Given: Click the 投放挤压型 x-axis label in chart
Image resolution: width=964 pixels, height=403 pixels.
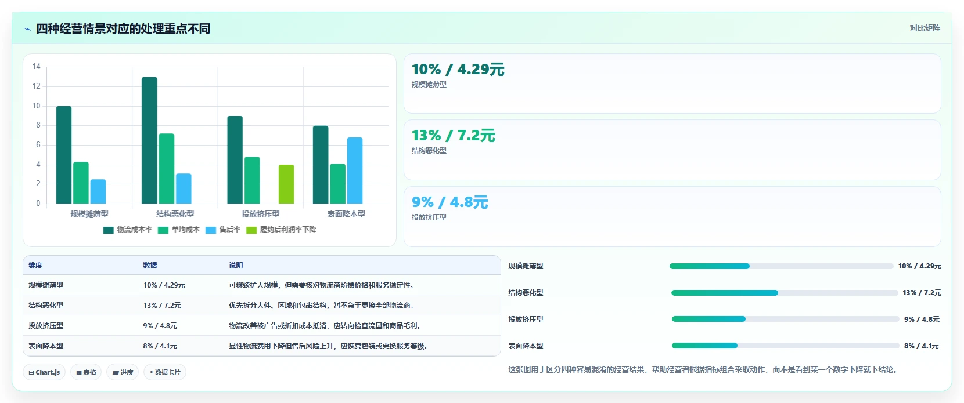Looking at the screenshot, I should tap(261, 214).
